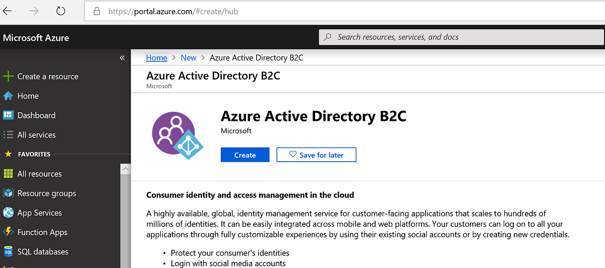This screenshot has width=605, height=268.
Task: Click the Function Apps lightning icon
Action: 8,232
